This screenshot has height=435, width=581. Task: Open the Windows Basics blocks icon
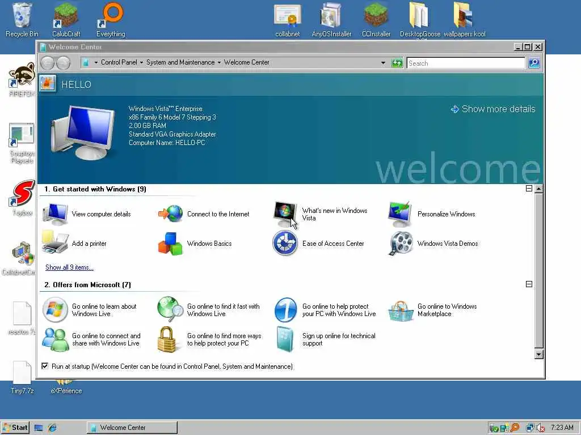pyautogui.click(x=170, y=244)
